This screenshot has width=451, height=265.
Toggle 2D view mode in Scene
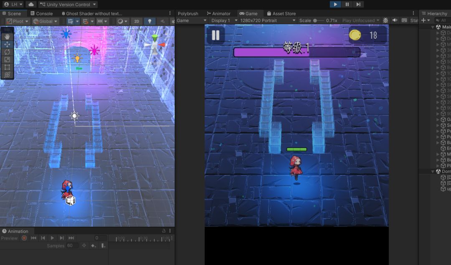(137, 21)
